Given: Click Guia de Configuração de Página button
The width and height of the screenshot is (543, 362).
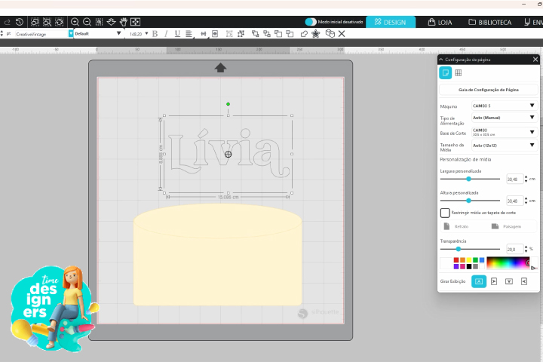Looking at the screenshot, I should tap(488, 90).
